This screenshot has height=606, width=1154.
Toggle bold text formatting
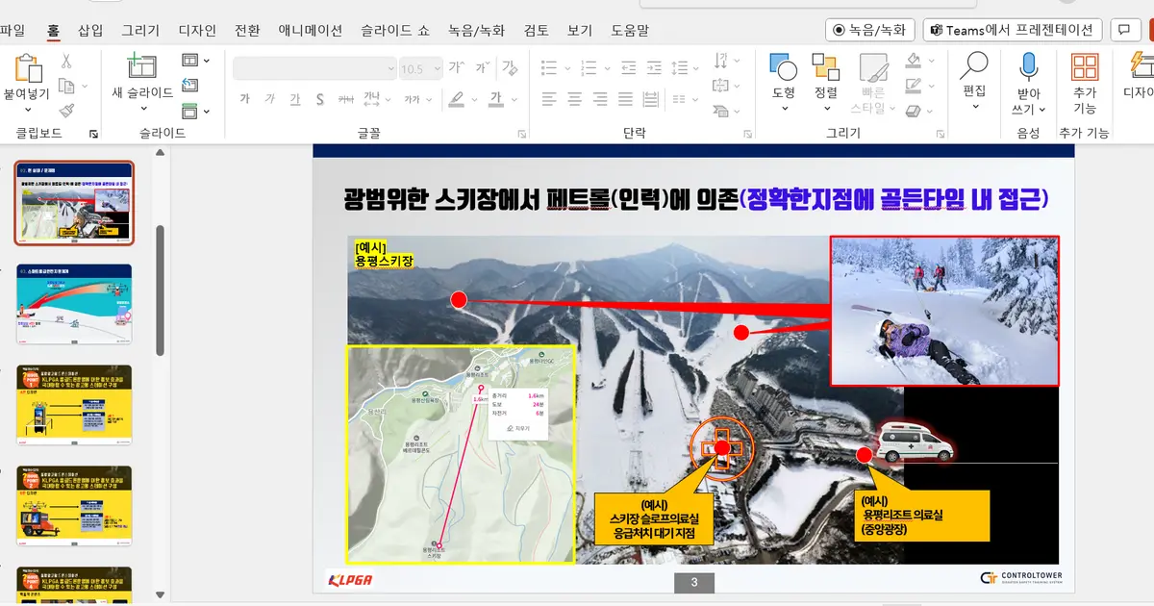click(x=245, y=100)
